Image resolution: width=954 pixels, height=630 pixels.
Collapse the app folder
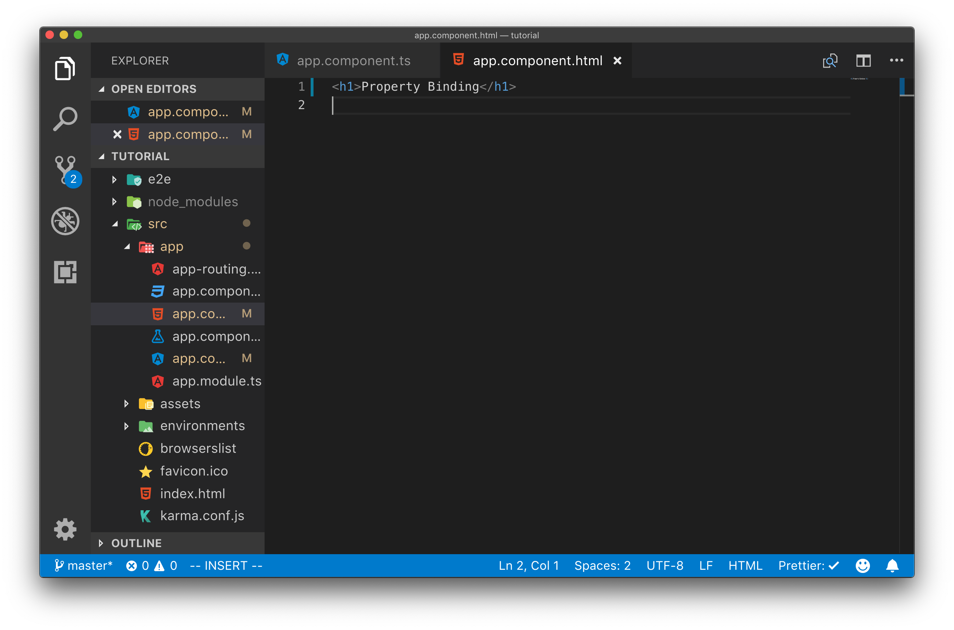tap(178, 246)
